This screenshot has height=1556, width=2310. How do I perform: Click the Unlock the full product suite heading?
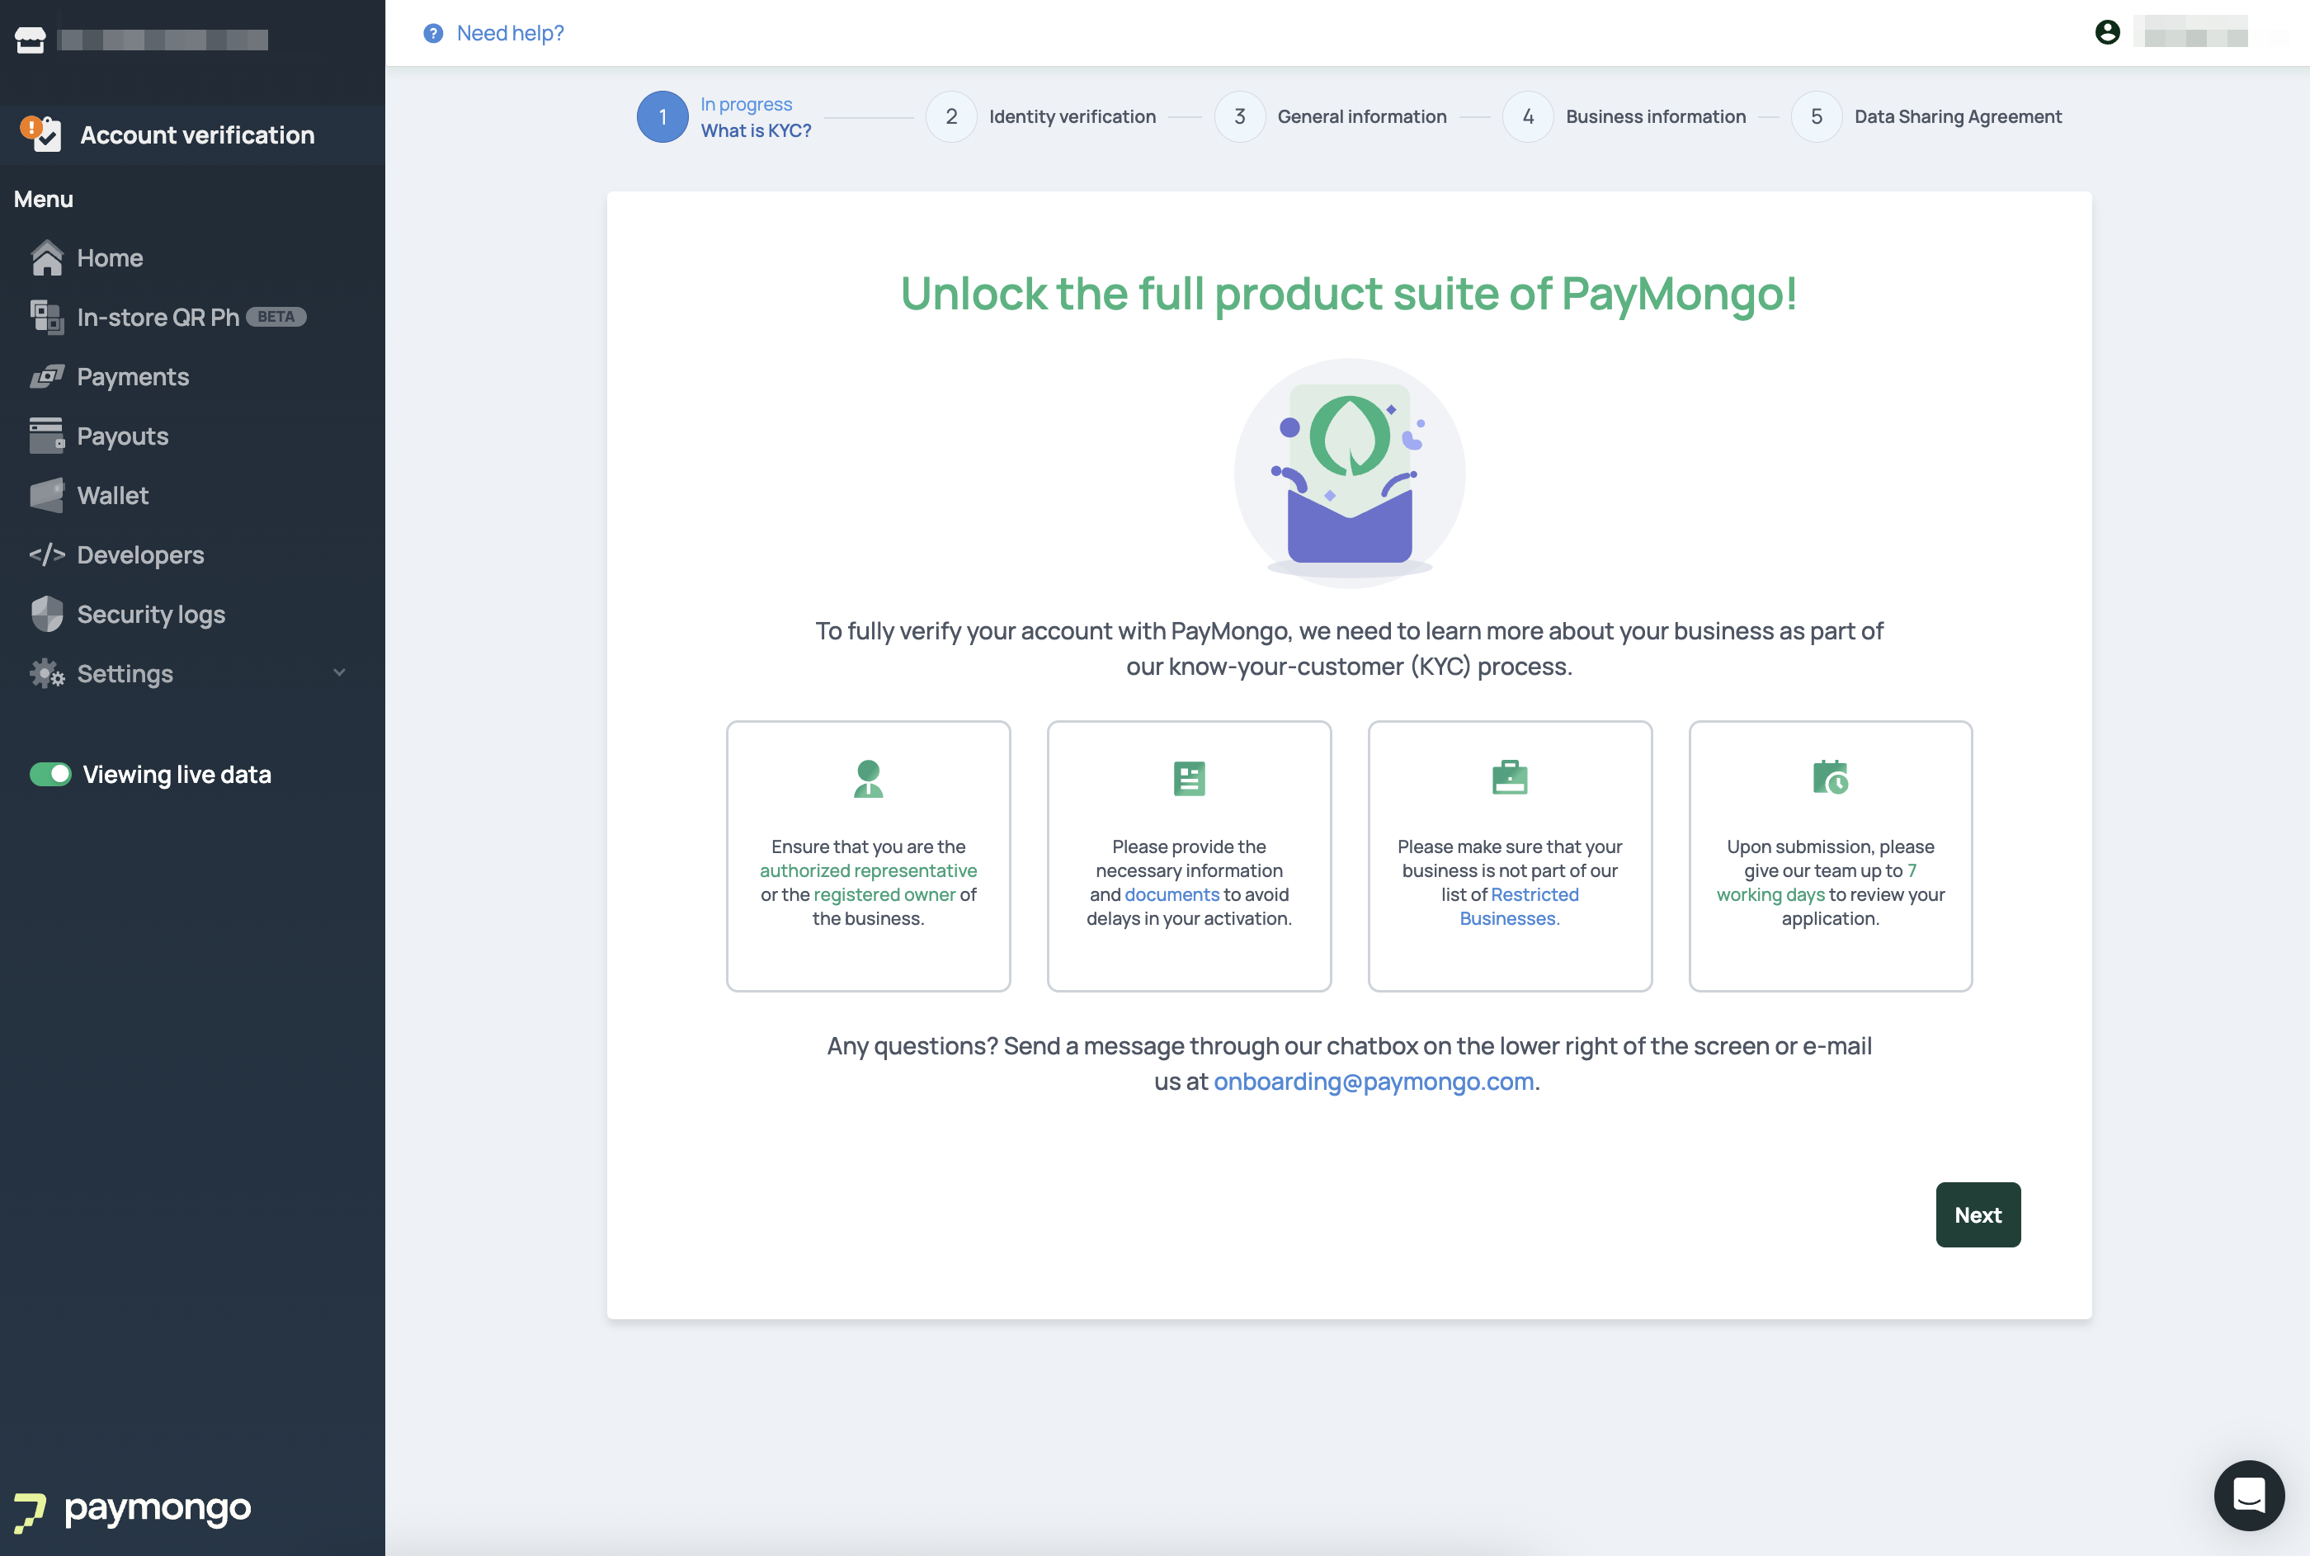pyautogui.click(x=1349, y=294)
